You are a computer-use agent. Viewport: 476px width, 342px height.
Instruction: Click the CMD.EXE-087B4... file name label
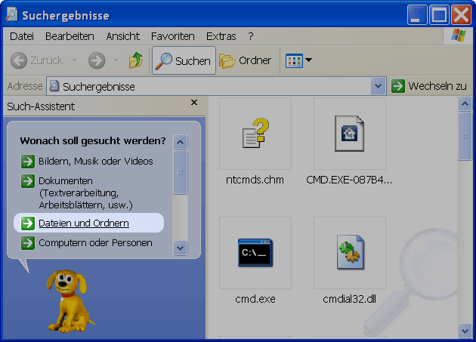point(349,180)
